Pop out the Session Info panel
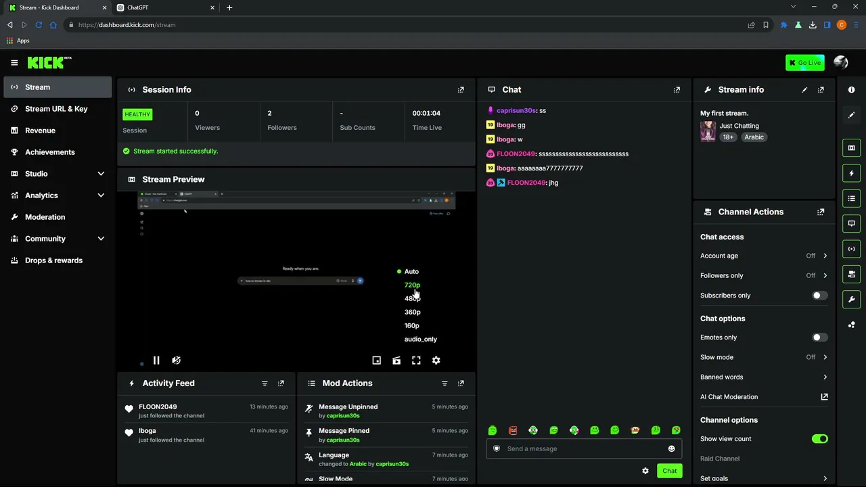866x487 pixels. [461, 90]
